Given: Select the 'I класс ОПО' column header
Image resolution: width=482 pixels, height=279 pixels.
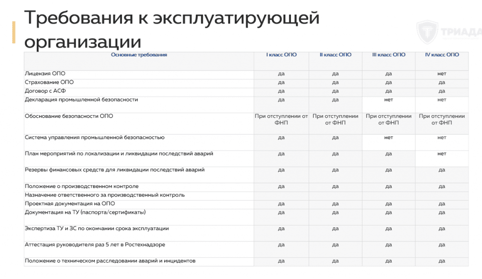Looking at the screenshot, I should [x=281, y=55].
